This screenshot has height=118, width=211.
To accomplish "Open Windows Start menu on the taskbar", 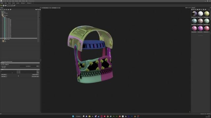I will point(73,116).
